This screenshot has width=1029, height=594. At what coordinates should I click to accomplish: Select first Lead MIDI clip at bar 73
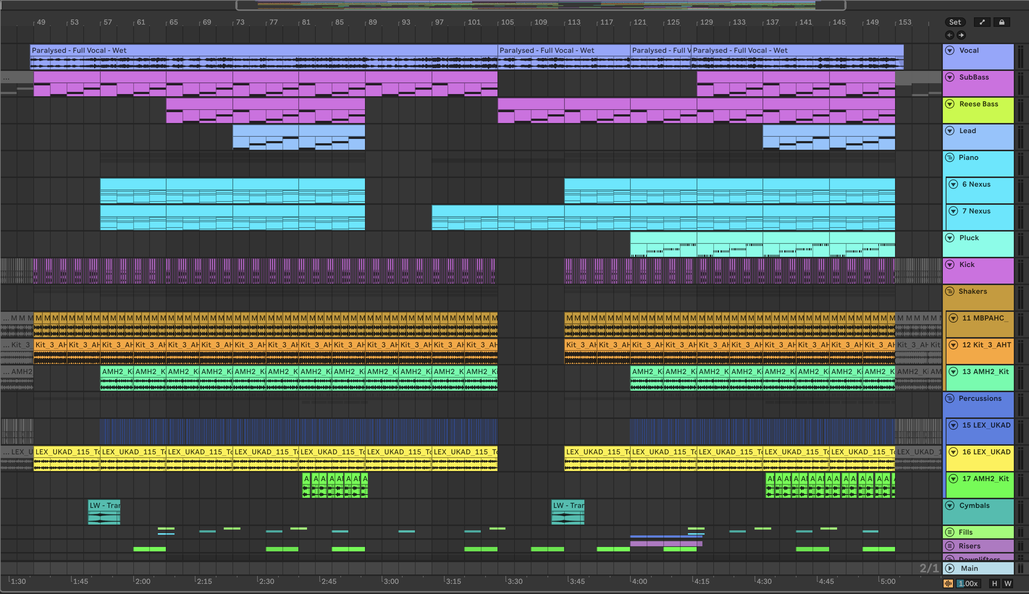coord(265,137)
